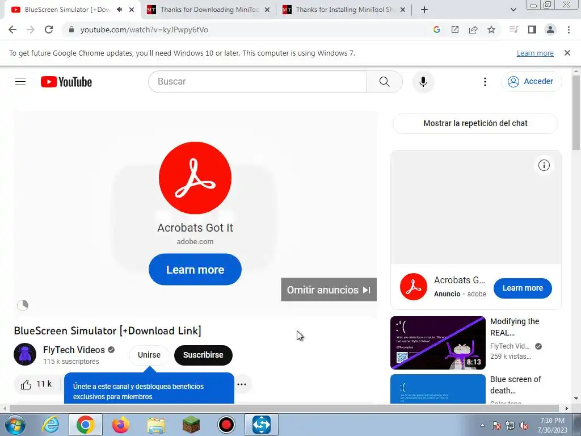The height and width of the screenshot is (436, 581).
Task: Expand the tab search dropdown arrow
Action: point(513,10)
